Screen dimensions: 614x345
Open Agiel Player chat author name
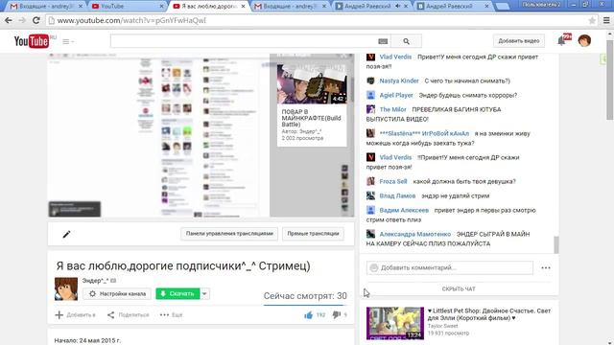coord(396,95)
